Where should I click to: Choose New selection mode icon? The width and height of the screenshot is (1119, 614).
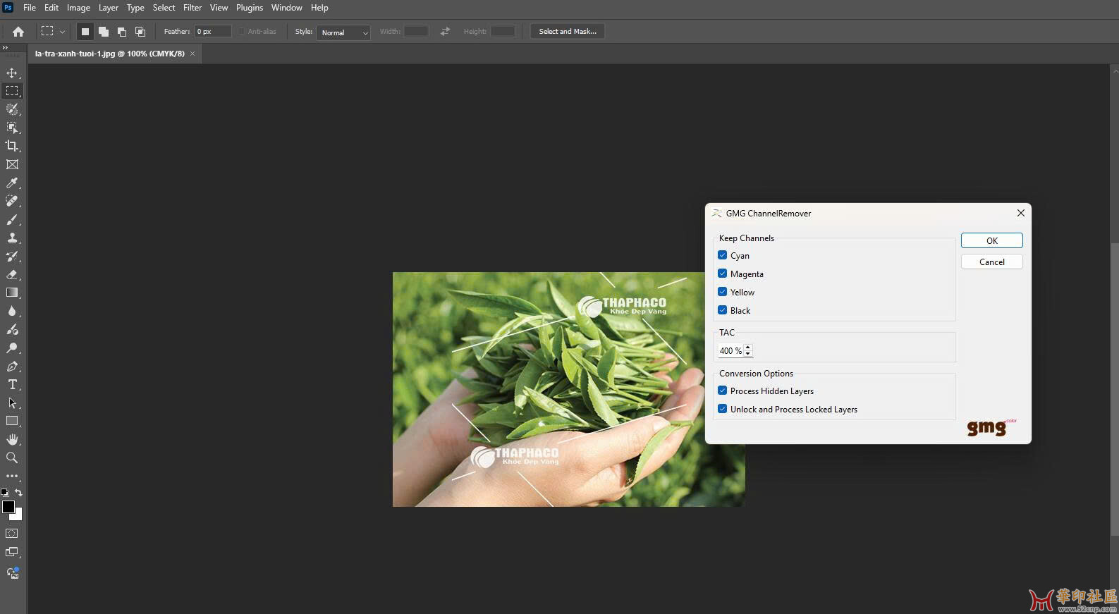coord(85,31)
